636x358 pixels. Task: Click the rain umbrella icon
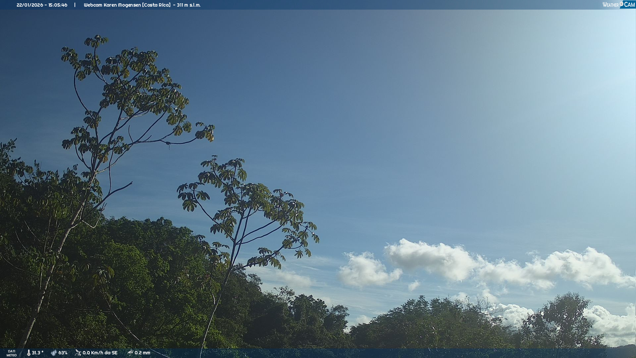point(130,352)
